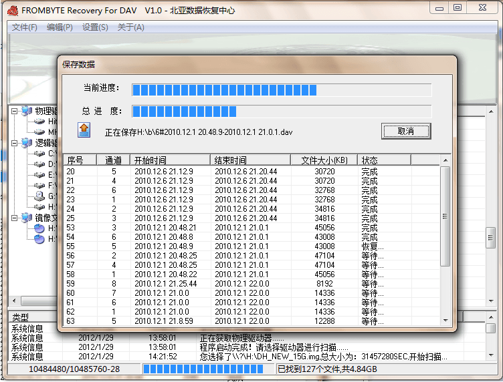Select the 物理驱 computer icon in tree

(27, 111)
